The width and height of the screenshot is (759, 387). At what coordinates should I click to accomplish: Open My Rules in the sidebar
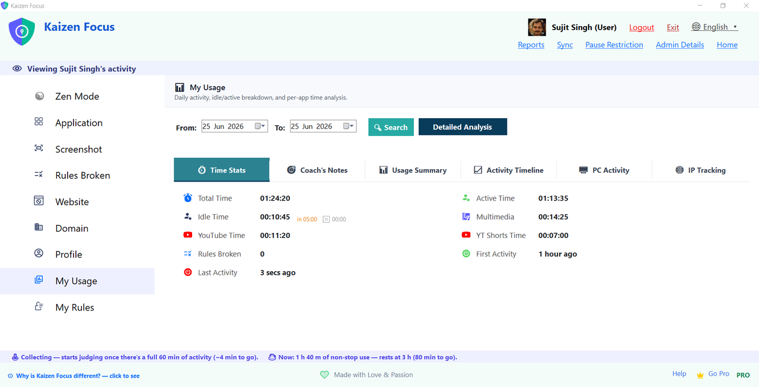[x=77, y=307]
